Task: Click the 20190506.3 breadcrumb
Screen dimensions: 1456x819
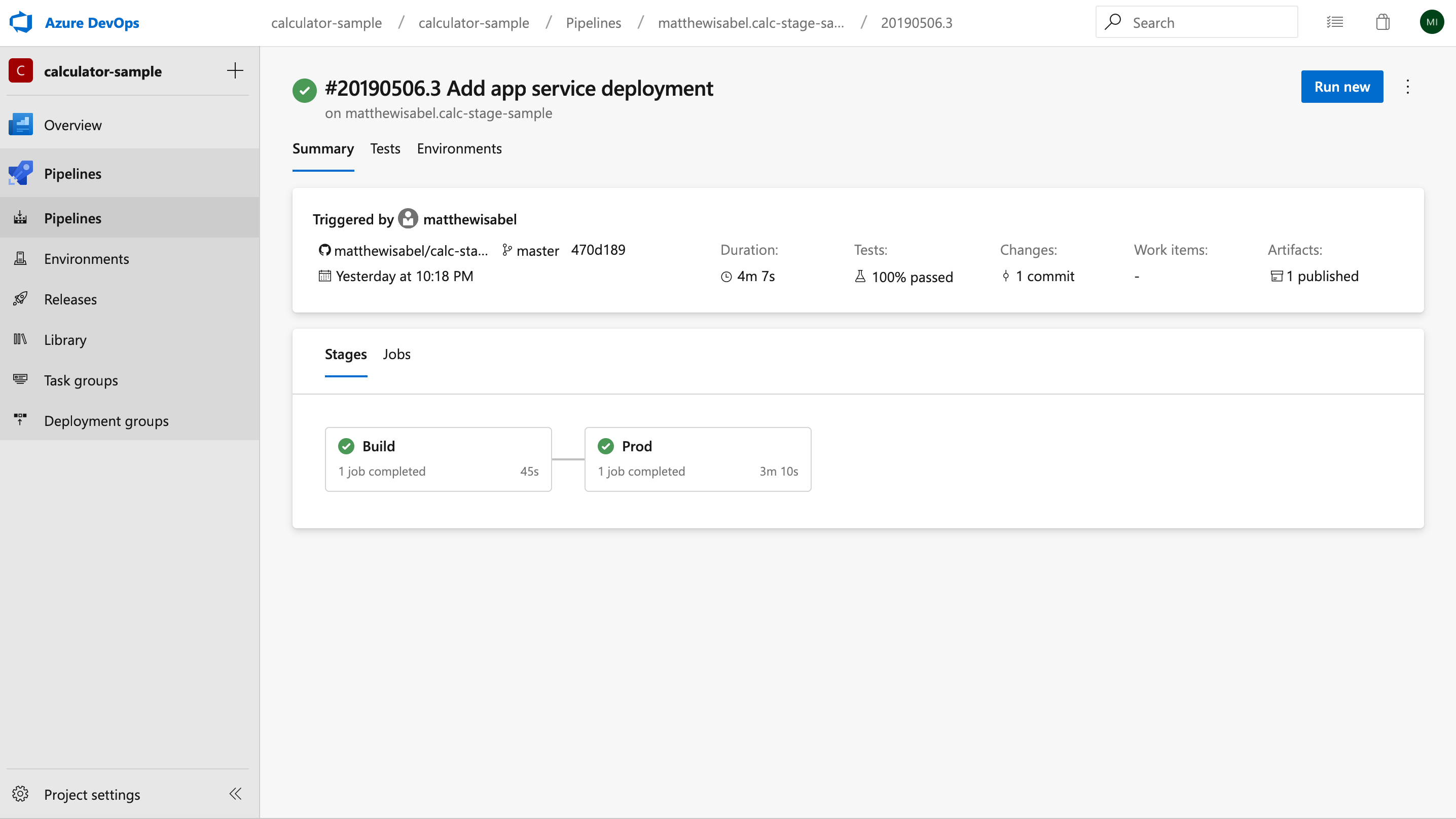Action: (916, 23)
